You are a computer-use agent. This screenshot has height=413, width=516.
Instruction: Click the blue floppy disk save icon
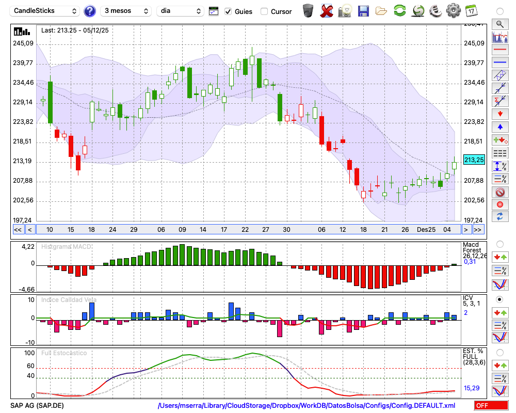pos(363,11)
